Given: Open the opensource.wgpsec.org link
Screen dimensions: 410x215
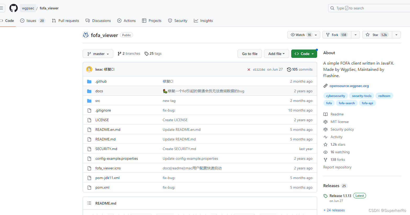Looking at the screenshot, I should coord(349,86).
